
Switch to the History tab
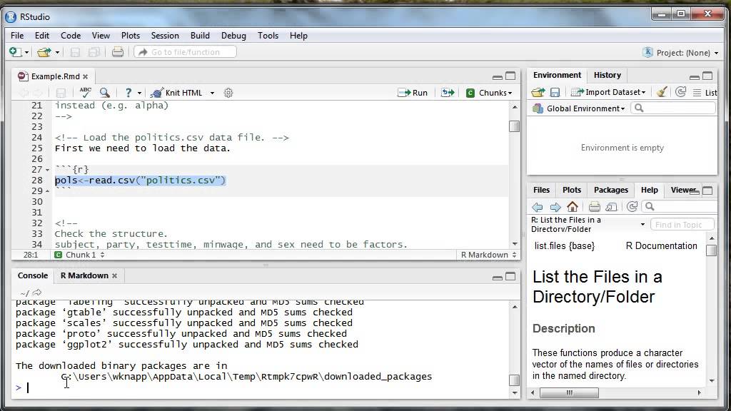(607, 75)
